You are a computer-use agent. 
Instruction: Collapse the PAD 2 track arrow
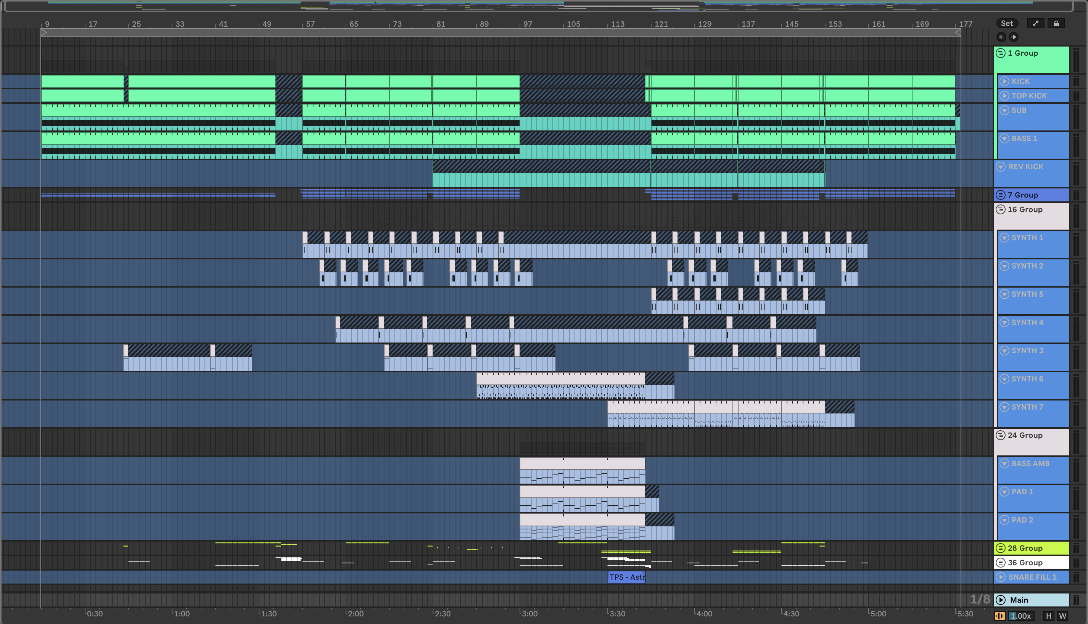(x=1004, y=520)
